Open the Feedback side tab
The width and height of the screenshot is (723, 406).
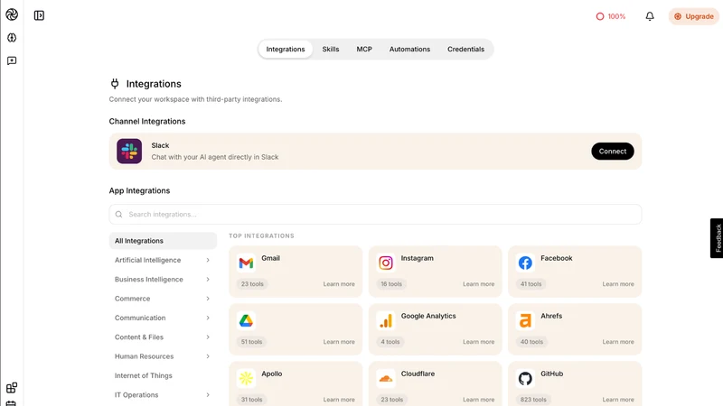pos(717,238)
